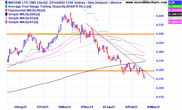The width and height of the screenshot is (182, 110).
Task: Click the 07Jan22 date axis label
Action: click(109, 107)
